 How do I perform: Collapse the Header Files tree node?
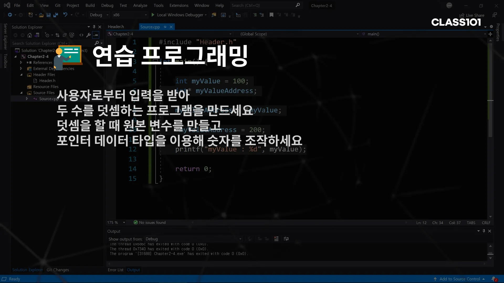21,75
